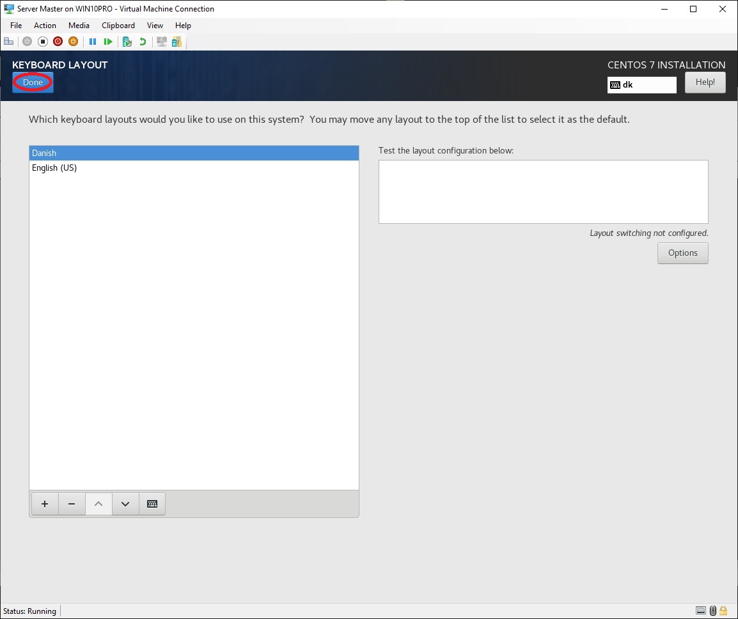Open the Action menu
This screenshot has height=619, width=738.
(45, 26)
